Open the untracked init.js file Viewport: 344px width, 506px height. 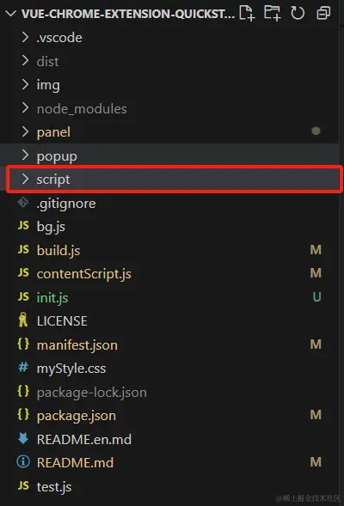pyautogui.click(x=52, y=297)
